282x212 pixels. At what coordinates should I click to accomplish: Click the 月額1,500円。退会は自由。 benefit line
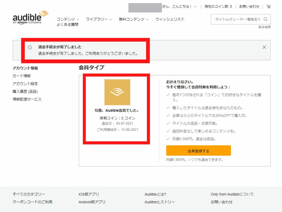(194, 139)
